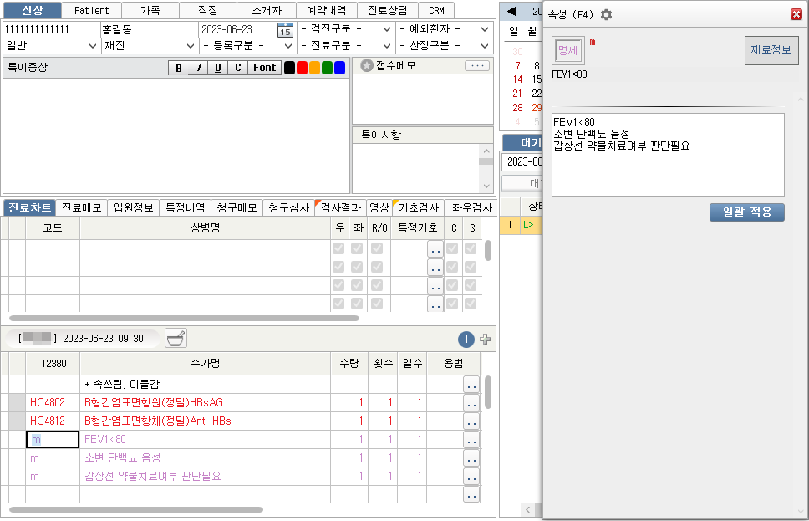The height and width of the screenshot is (521, 809).
Task: Switch to the 예약내역 tab
Action: tap(327, 11)
